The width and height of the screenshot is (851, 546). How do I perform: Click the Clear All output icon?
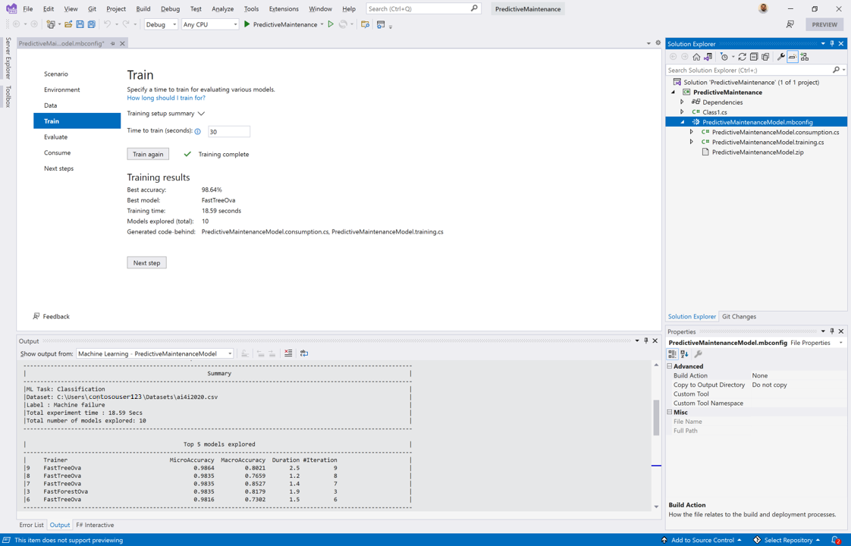[288, 353]
